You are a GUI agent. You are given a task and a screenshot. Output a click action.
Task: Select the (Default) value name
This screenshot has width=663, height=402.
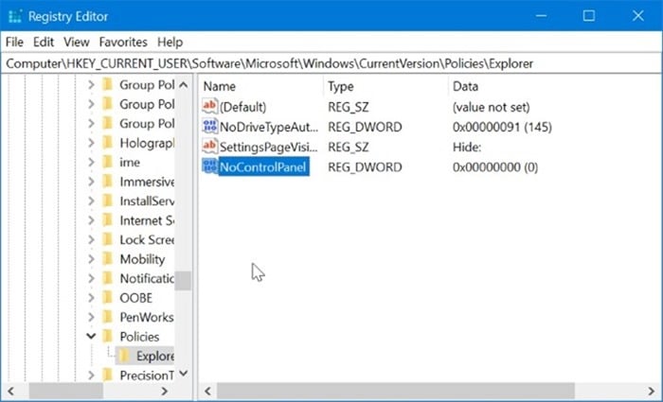tap(242, 107)
